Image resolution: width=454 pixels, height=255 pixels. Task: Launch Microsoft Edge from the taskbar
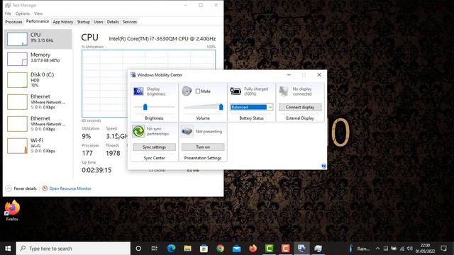coord(171,249)
